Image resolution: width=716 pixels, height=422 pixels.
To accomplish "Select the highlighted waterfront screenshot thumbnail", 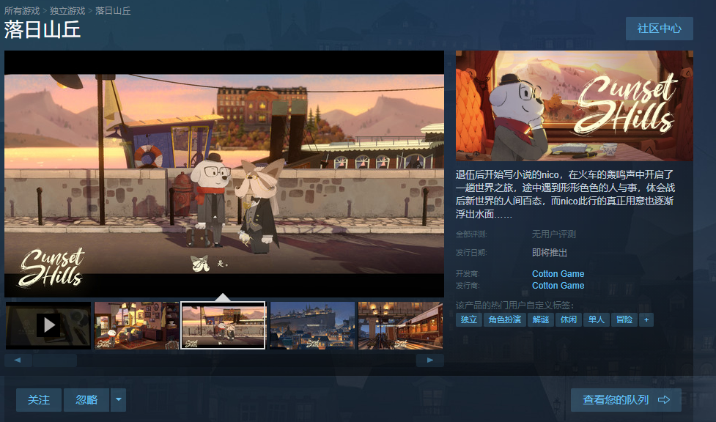I will 224,325.
